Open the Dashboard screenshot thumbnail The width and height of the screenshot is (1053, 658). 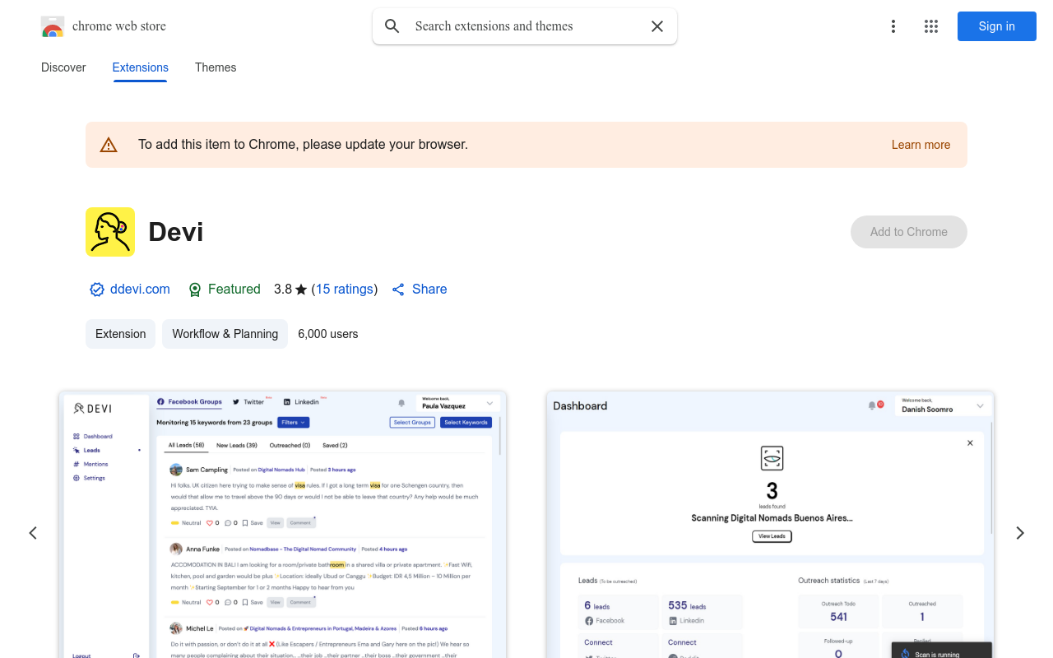(x=770, y=525)
